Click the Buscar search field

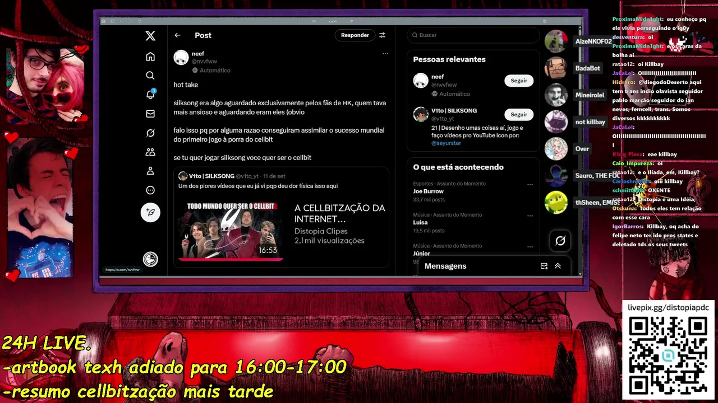pos(474,35)
